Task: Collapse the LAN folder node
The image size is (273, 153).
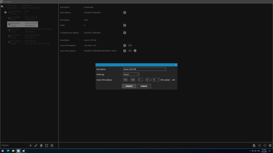Action: click(x=5, y=12)
